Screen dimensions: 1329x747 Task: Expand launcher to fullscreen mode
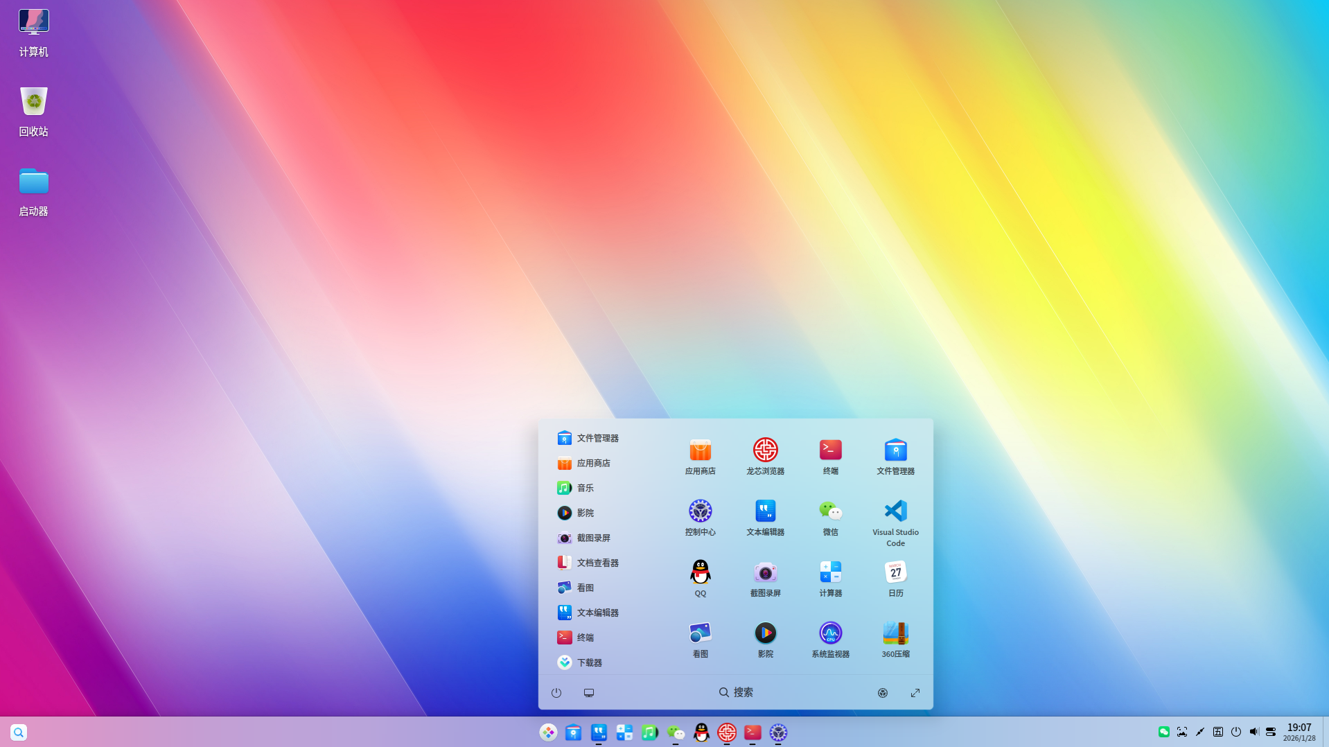coord(915,693)
